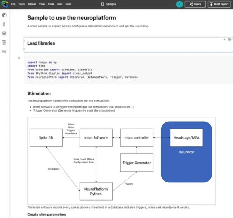
Task: Click the Trigger Generator box in diagram
Action: pyautogui.click(x=137, y=163)
